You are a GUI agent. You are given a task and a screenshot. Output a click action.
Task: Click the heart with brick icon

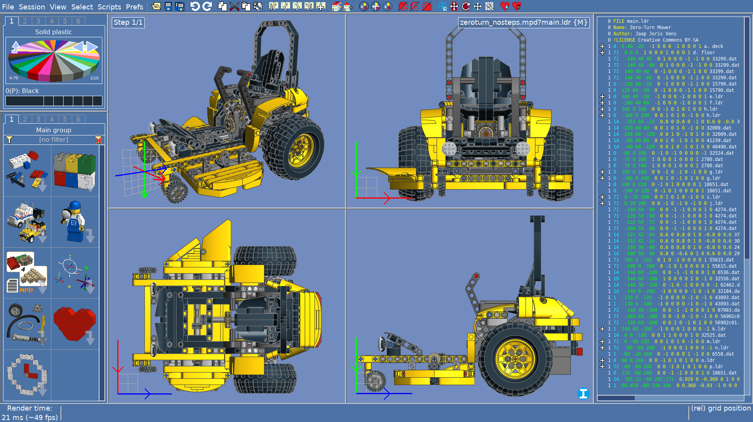point(517,6)
